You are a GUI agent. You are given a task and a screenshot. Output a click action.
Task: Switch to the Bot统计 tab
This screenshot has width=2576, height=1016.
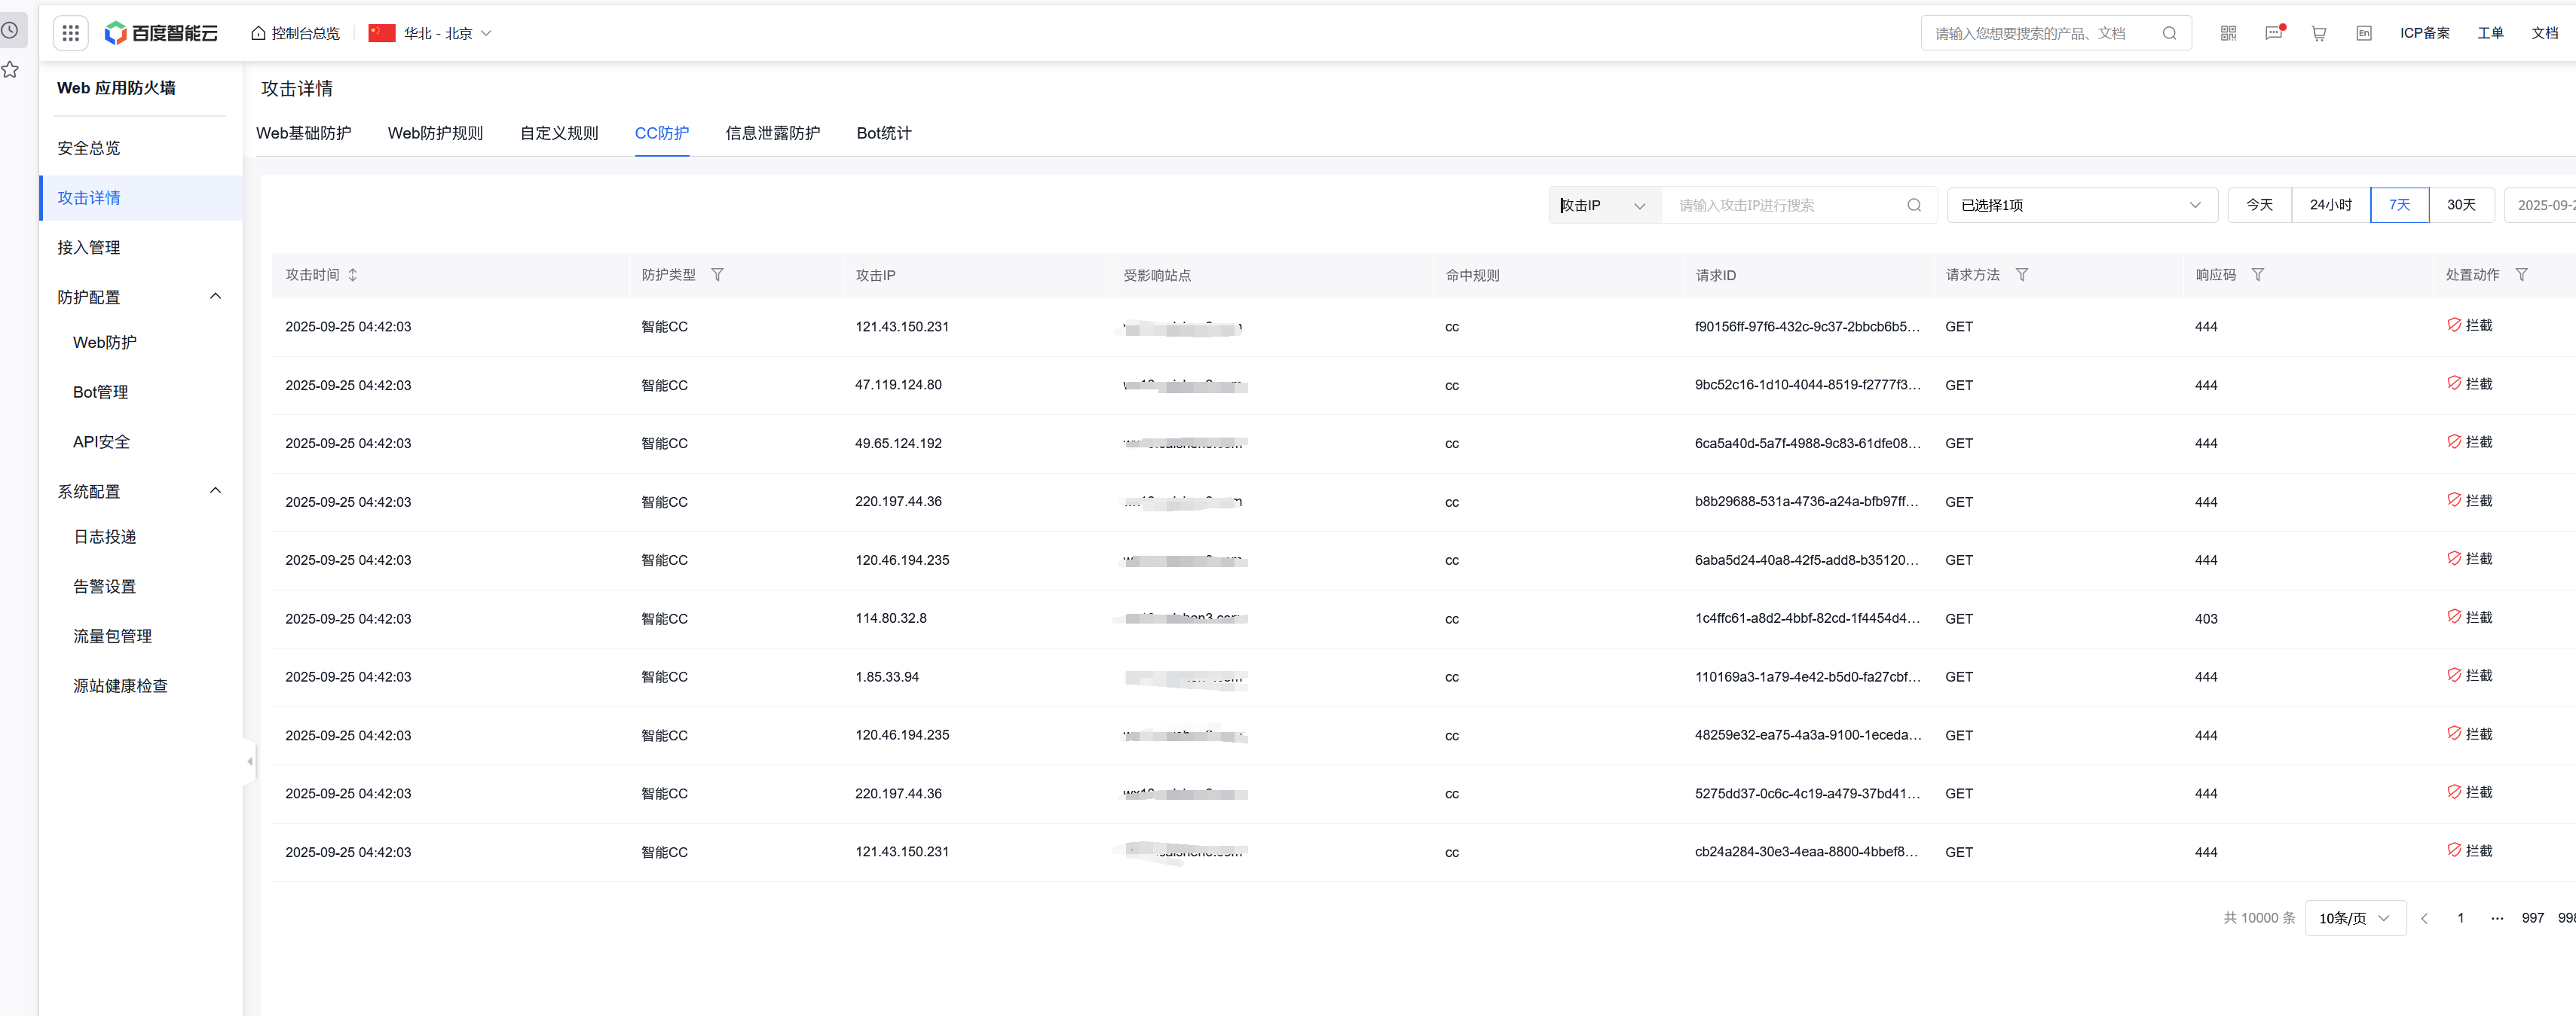tap(883, 133)
